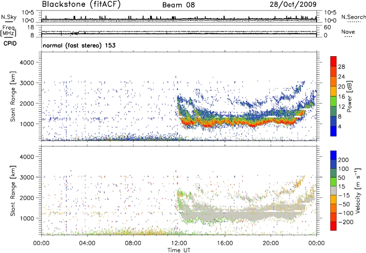366x253 pixels.
Task: Click the '12:00' time axis label
Action: click(x=179, y=243)
